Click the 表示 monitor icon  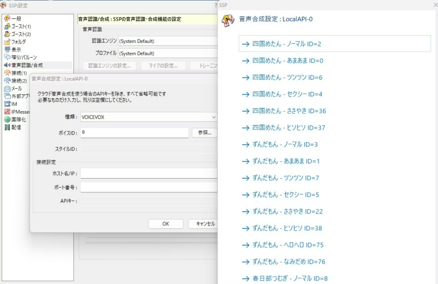[7, 50]
